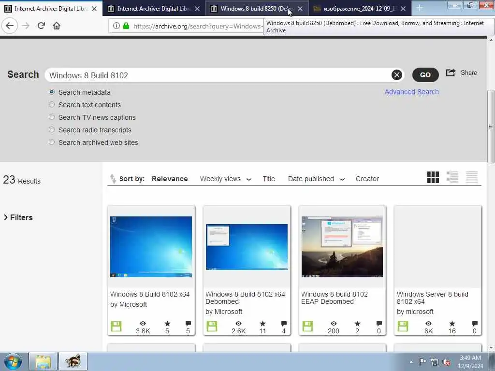
Task: Open the Advanced Search link
Action: [x=412, y=92]
